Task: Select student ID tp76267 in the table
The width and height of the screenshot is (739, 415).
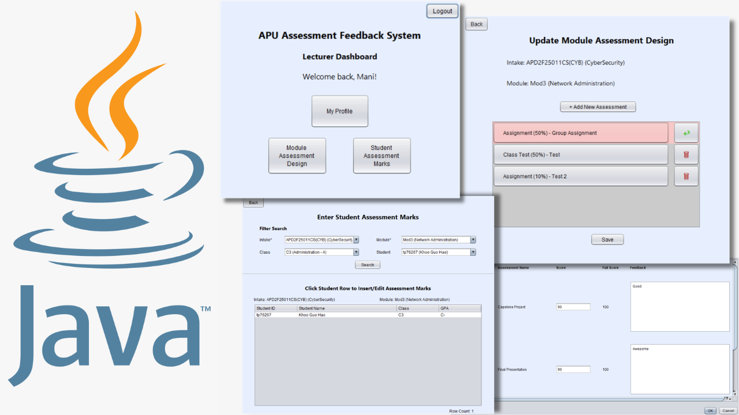Action: 275,315
